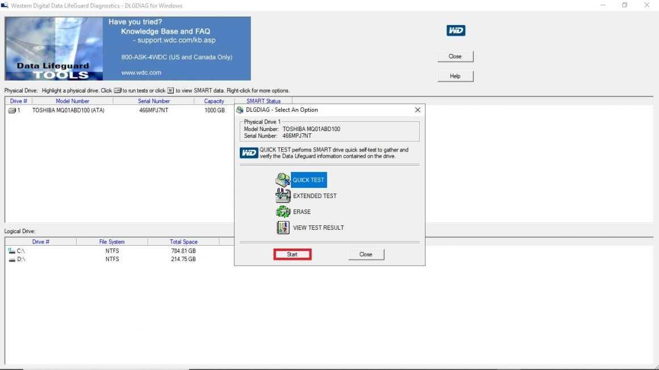659x370 pixels.
Task: Close the main window with title bar X
Action: [x=647, y=5]
